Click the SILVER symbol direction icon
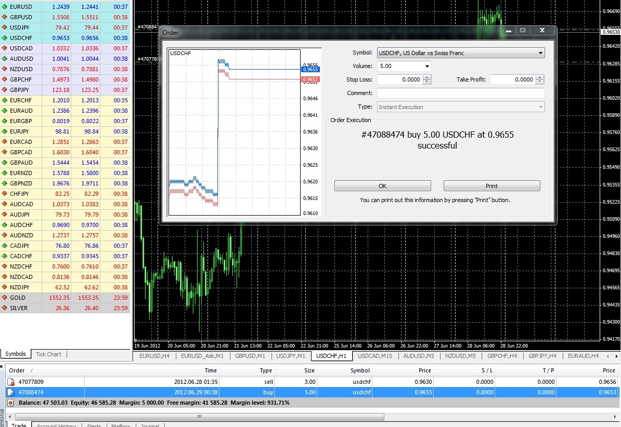 click(5, 308)
